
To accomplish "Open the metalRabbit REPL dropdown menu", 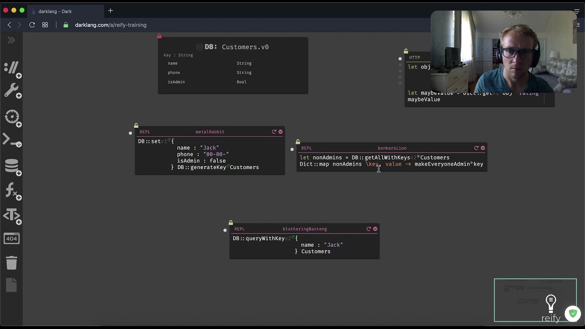I will tap(280, 131).
